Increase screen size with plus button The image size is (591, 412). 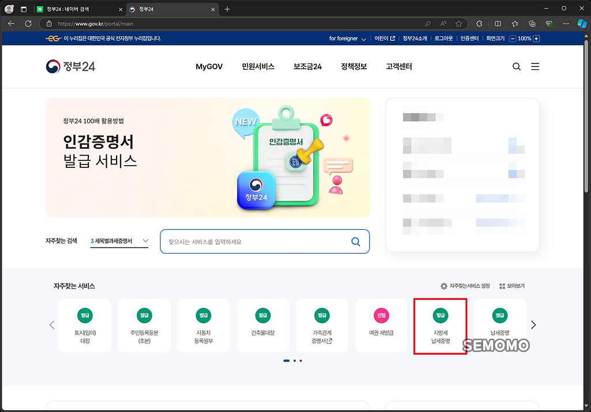(x=536, y=39)
